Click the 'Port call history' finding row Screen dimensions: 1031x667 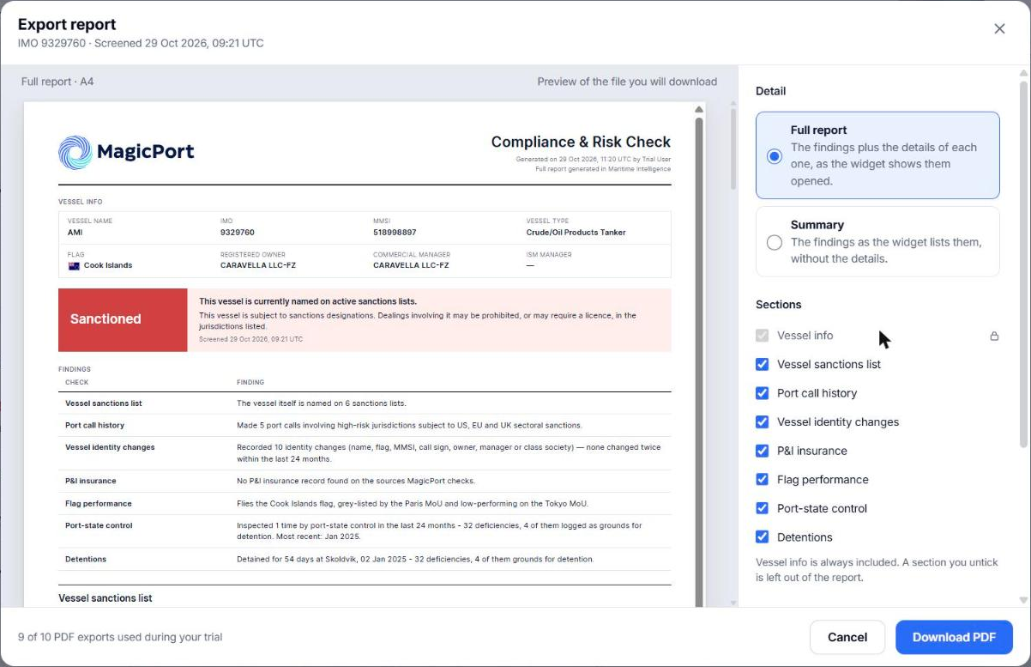click(365, 425)
